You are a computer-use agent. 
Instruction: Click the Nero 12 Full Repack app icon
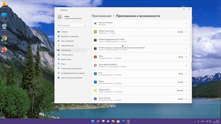tap(95, 23)
